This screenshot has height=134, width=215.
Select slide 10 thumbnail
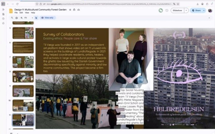(x=23, y=105)
